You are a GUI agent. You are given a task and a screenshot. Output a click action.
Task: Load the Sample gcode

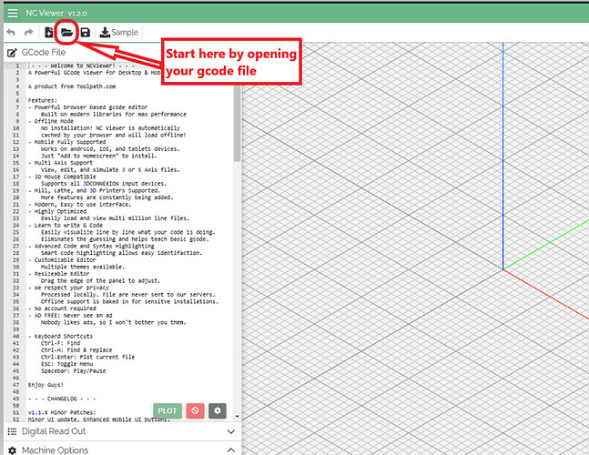pyautogui.click(x=118, y=33)
